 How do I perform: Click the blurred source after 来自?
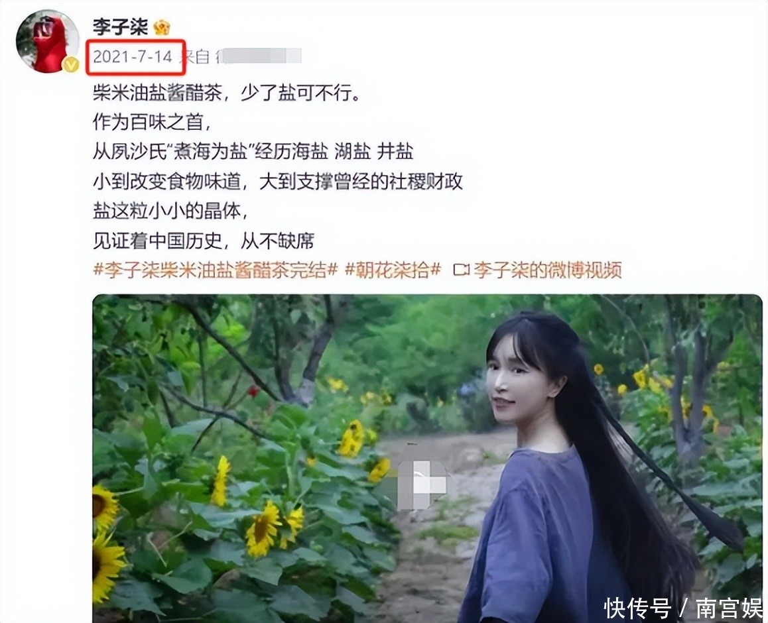coord(258,57)
